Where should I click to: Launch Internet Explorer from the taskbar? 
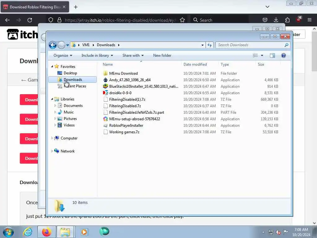point(28,232)
